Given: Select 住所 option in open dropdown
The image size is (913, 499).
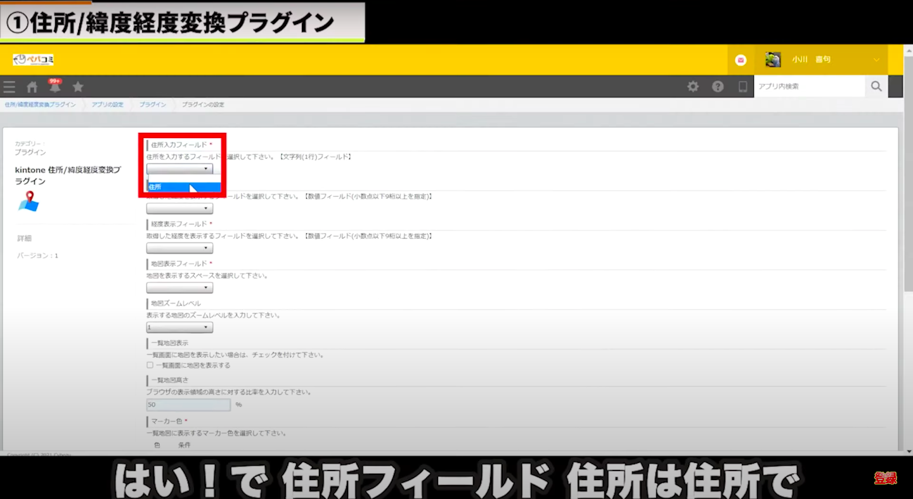Looking at the screenshot, I should [x=184, y=187].
